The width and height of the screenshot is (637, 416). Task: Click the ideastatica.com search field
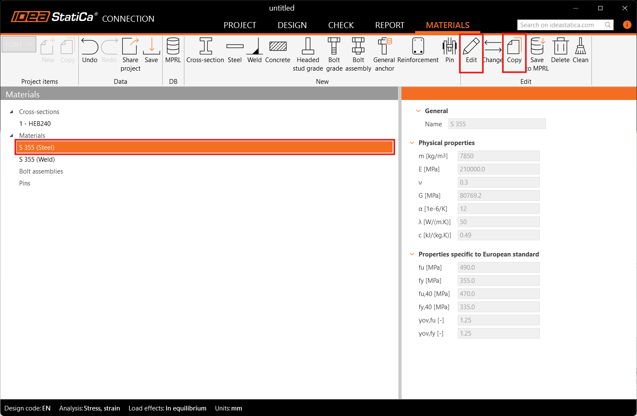point(560,25)
